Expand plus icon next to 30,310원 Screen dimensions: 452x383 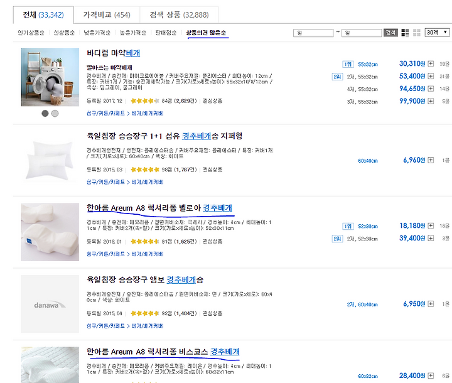431,64
